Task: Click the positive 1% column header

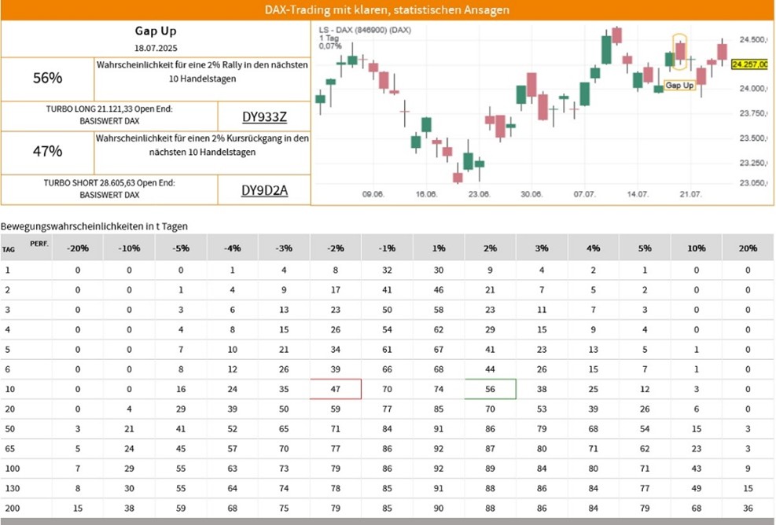Action: coord(439,248)
